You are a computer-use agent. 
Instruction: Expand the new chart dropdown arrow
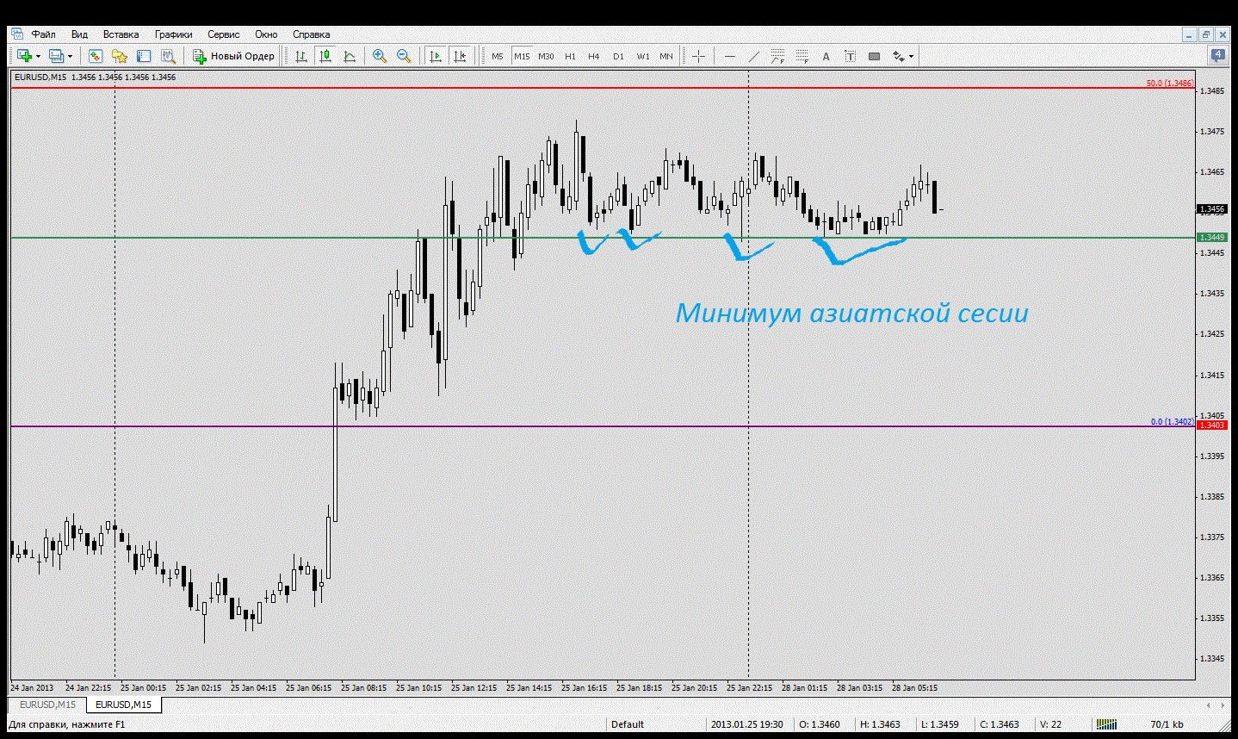(38, 57)
